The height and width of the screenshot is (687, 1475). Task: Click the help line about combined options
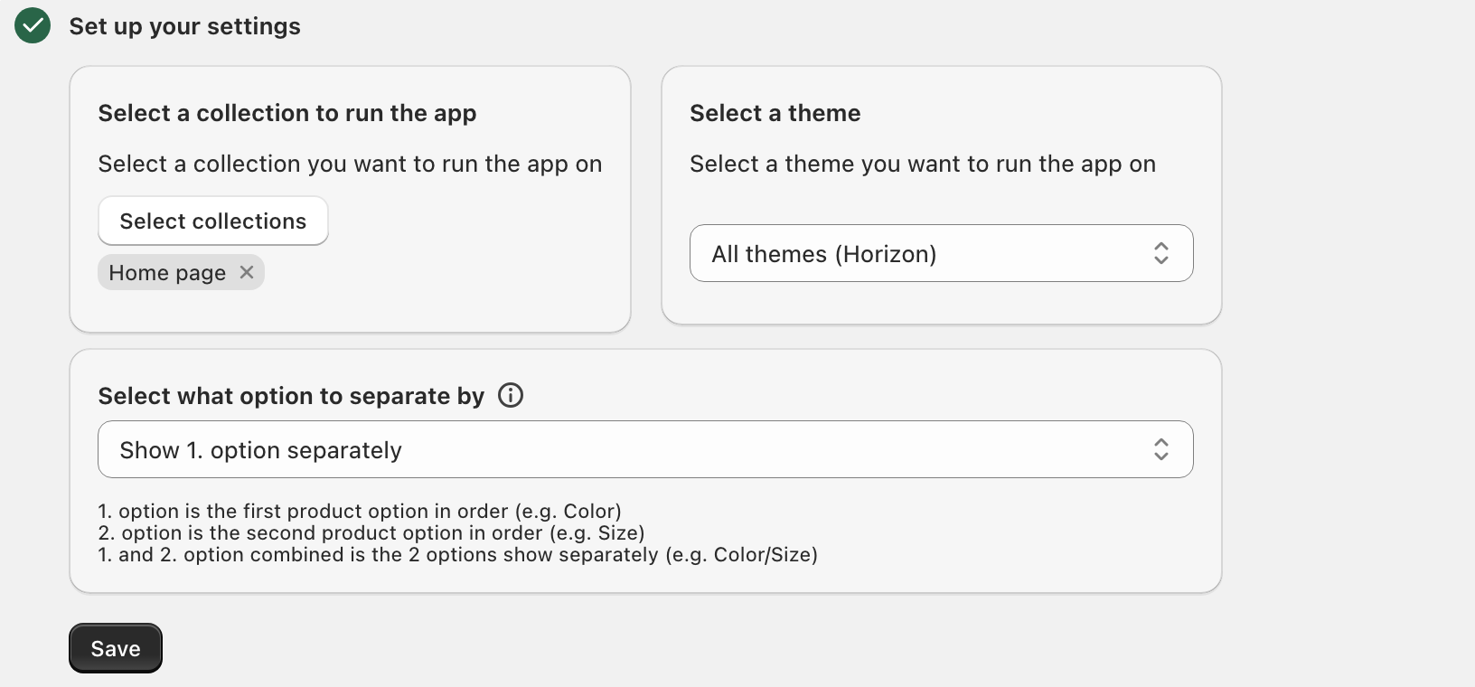[x=458, y=554]
